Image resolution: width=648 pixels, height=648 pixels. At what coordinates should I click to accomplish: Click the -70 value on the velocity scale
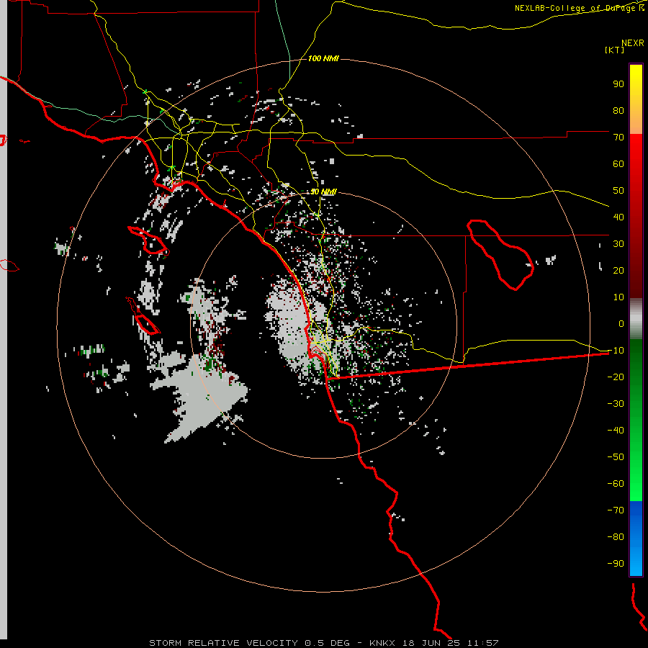616,510
